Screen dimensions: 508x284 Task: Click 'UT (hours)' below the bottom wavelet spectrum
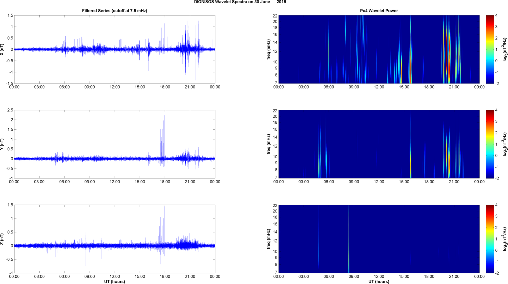(x=379, y=282)
